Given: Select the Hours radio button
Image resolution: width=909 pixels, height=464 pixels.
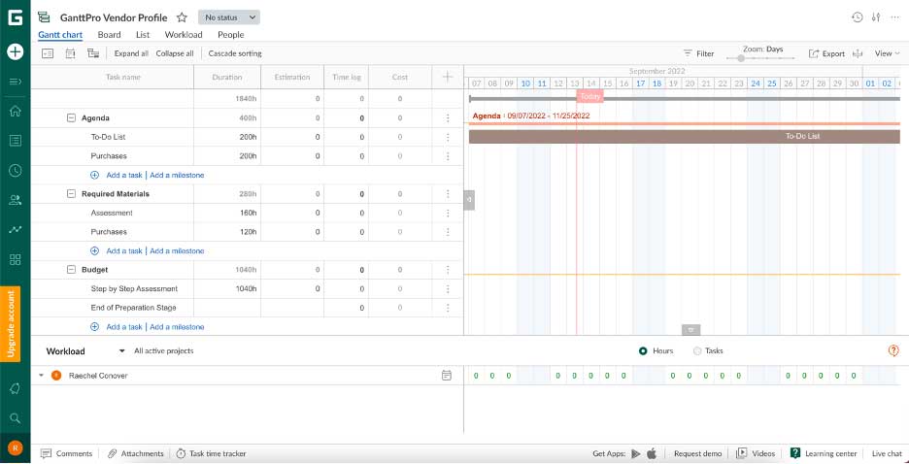Looking at the screenshot, I should point(643,351).
